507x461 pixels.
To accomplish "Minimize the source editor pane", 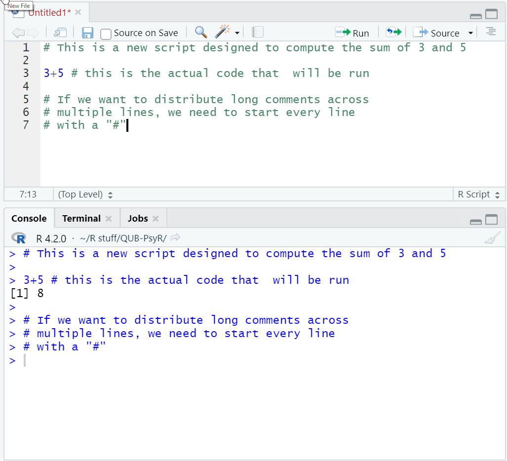I will click(475, 16).
